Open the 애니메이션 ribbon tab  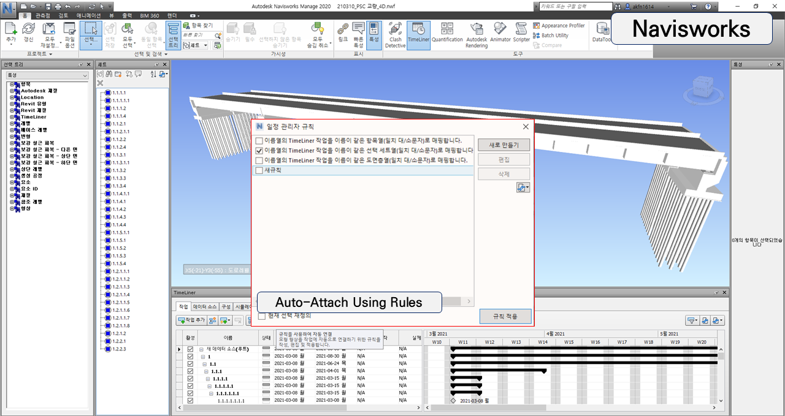[88, 15]
